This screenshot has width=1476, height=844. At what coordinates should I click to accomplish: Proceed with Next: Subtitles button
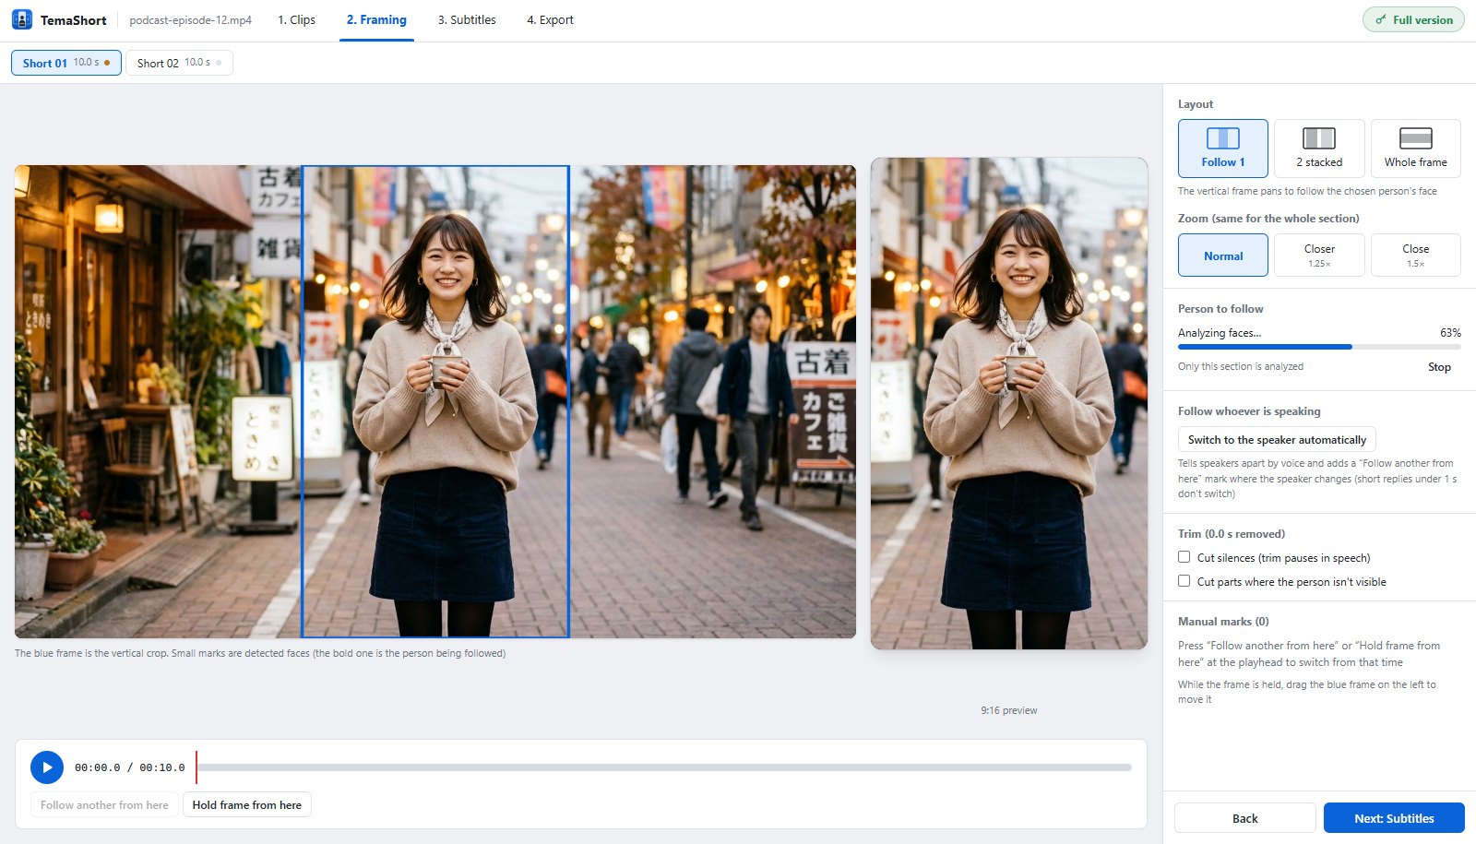point(1394,818)
